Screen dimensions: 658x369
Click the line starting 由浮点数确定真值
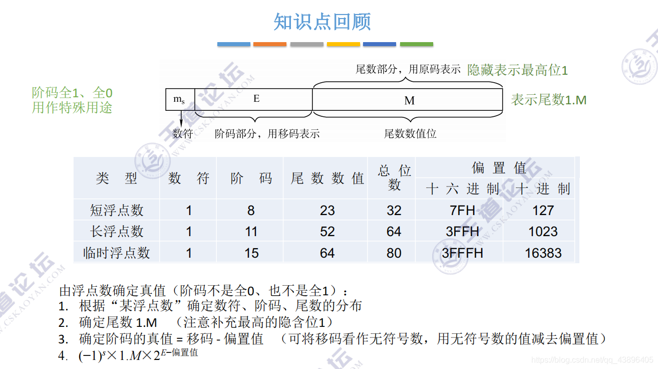click(204, 290)
